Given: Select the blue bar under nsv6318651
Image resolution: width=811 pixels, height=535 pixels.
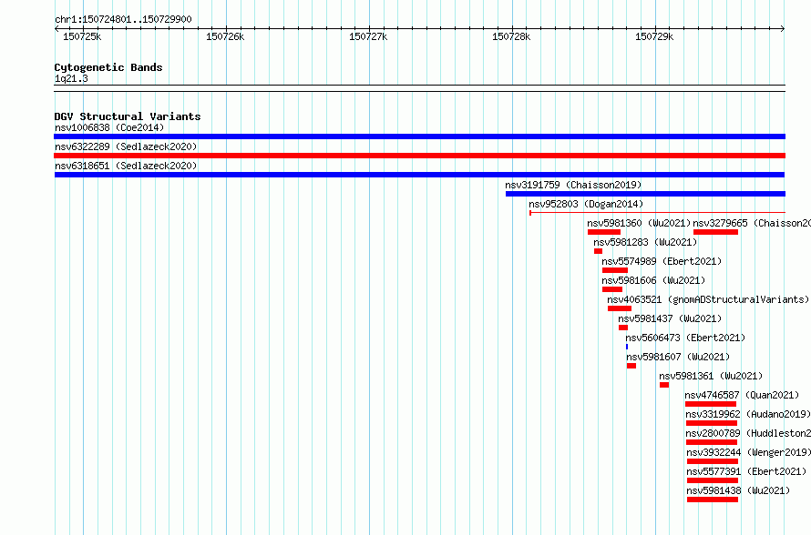Looking at the screenshot, I should pos(419,175).
